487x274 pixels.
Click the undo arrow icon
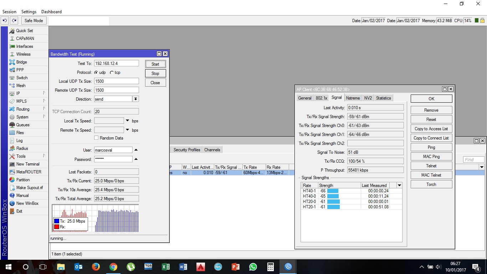point(5,21)
